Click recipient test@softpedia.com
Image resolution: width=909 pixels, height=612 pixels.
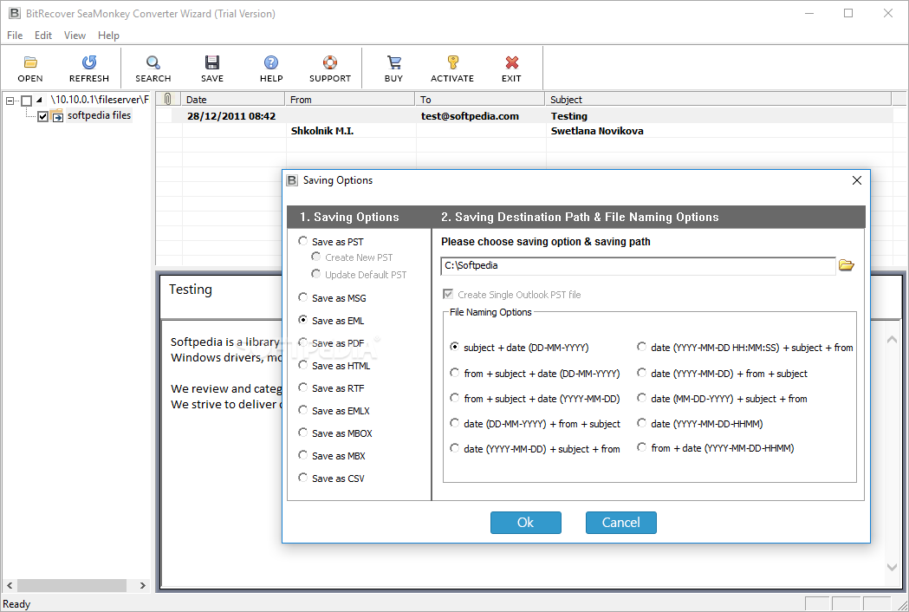pos(471,116)
